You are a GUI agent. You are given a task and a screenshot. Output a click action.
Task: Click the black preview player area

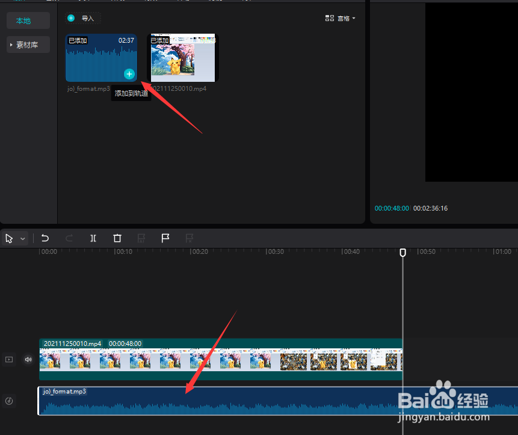pyautogui.click(x=472, y=93)
